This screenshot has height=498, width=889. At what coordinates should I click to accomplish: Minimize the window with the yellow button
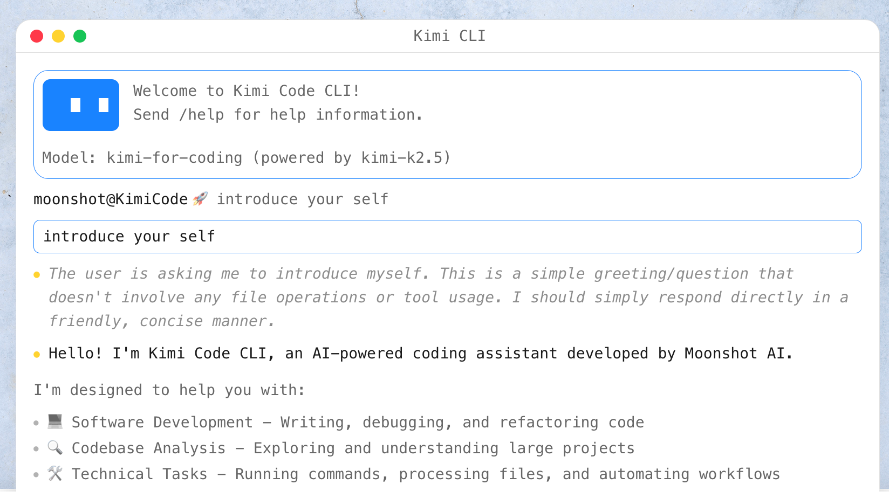point(58,36)
